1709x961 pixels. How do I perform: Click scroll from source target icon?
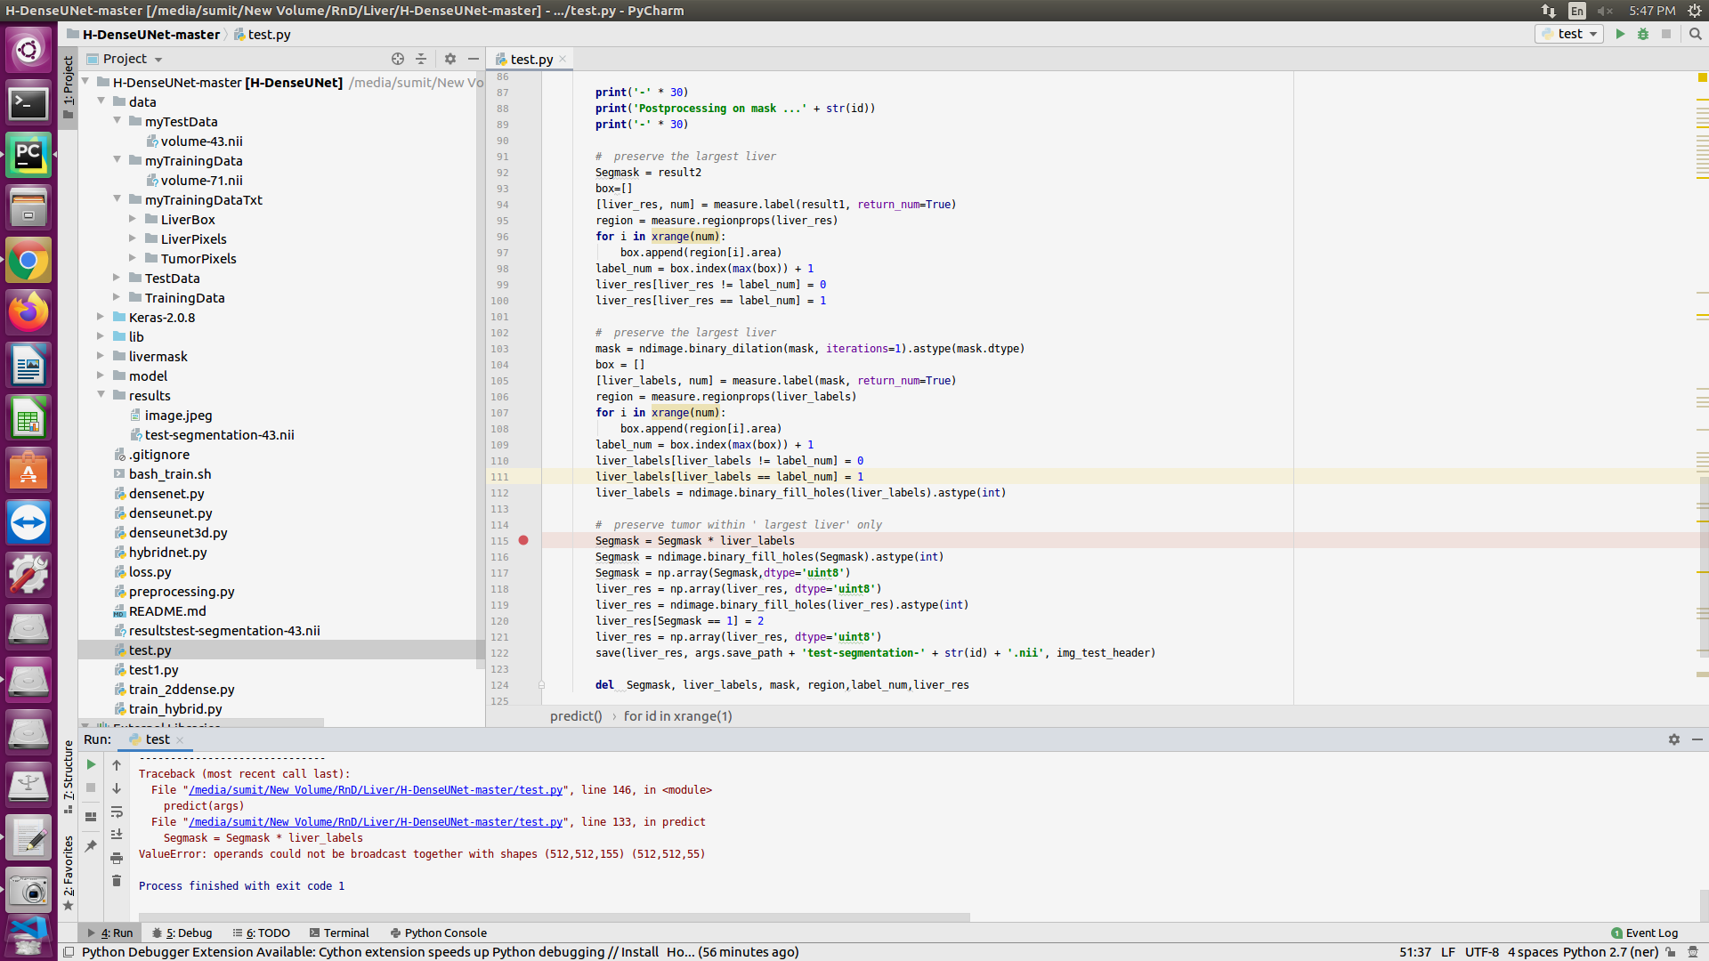point(398,59)
